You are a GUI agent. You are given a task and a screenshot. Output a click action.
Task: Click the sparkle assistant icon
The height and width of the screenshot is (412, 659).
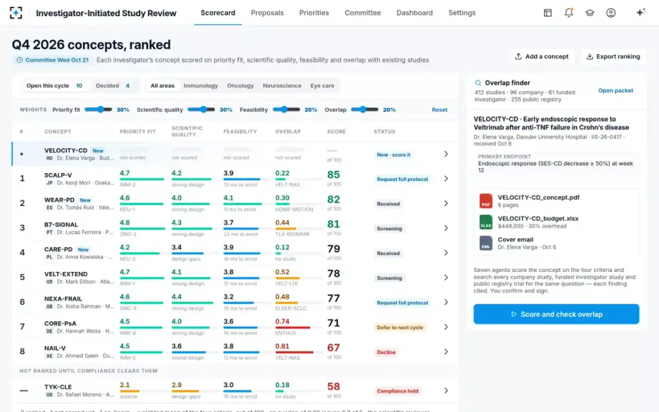(640, 13)
